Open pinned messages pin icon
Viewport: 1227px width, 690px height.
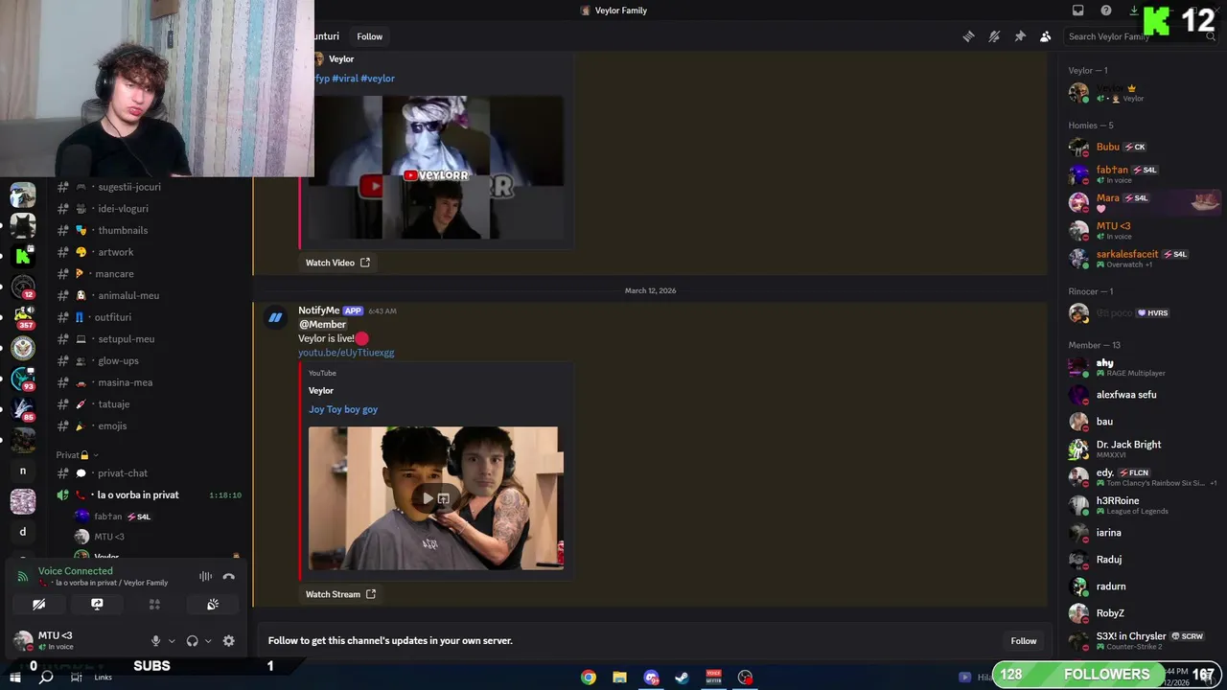click(x=1020, y=36)
